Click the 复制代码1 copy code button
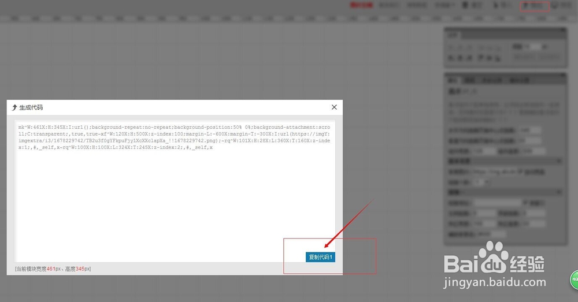The height and width of the screenshot is (302, 578). 320,257
